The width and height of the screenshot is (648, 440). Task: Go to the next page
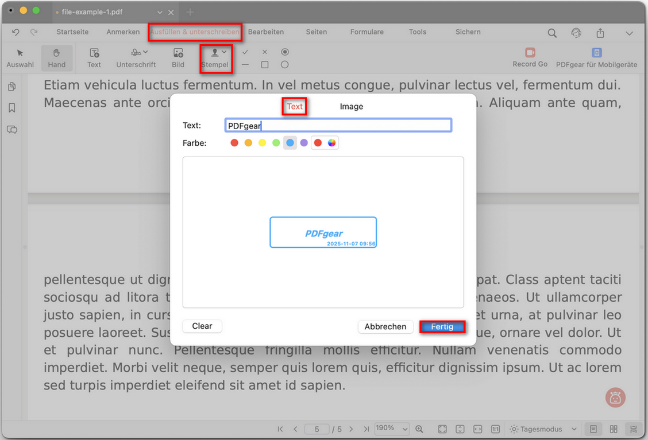(351, 429)
